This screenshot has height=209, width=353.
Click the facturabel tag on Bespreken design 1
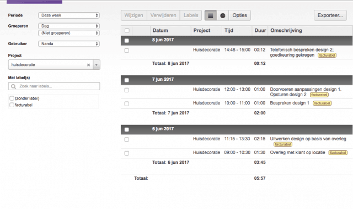point(322,103)
